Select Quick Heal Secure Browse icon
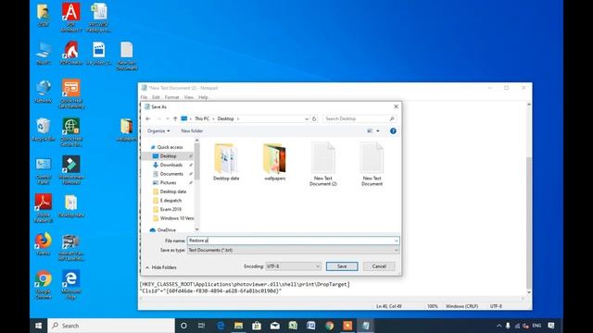Screen dimensions: 593x333 (x=71, y=132)
